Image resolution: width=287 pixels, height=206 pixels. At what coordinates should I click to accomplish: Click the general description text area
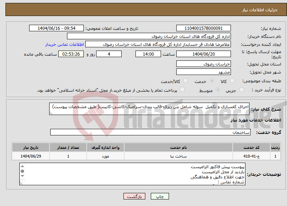pos(149,109)
